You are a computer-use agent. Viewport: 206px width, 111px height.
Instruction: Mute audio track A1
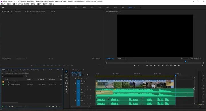coord(84,90)
